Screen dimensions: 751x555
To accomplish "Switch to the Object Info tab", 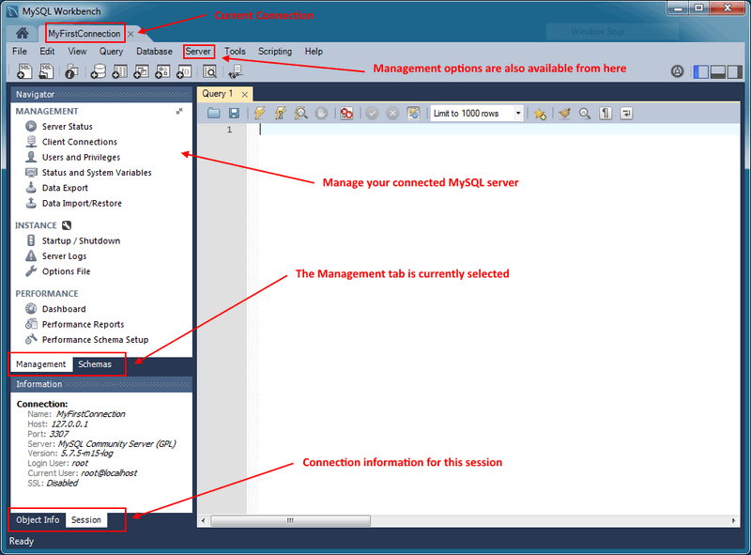I will (38, 520).
